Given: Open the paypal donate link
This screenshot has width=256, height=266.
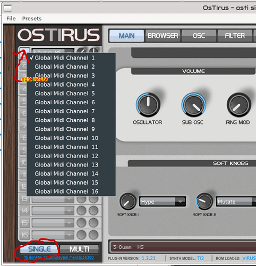Looking at the screenshot, I should [x=59, y=257].
